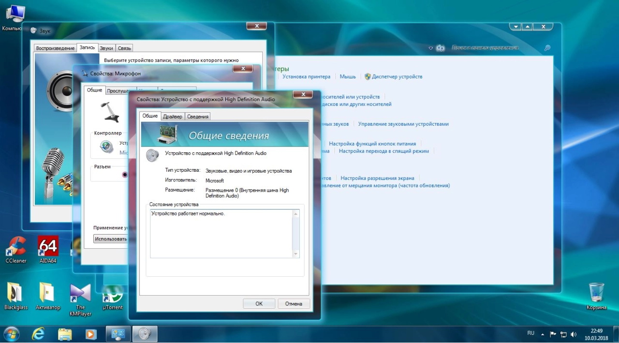Image resolution: width=619 pixels, height=343 pixels.
Task: Show hidden tray icons arrow
Action: tap(543, 334)
